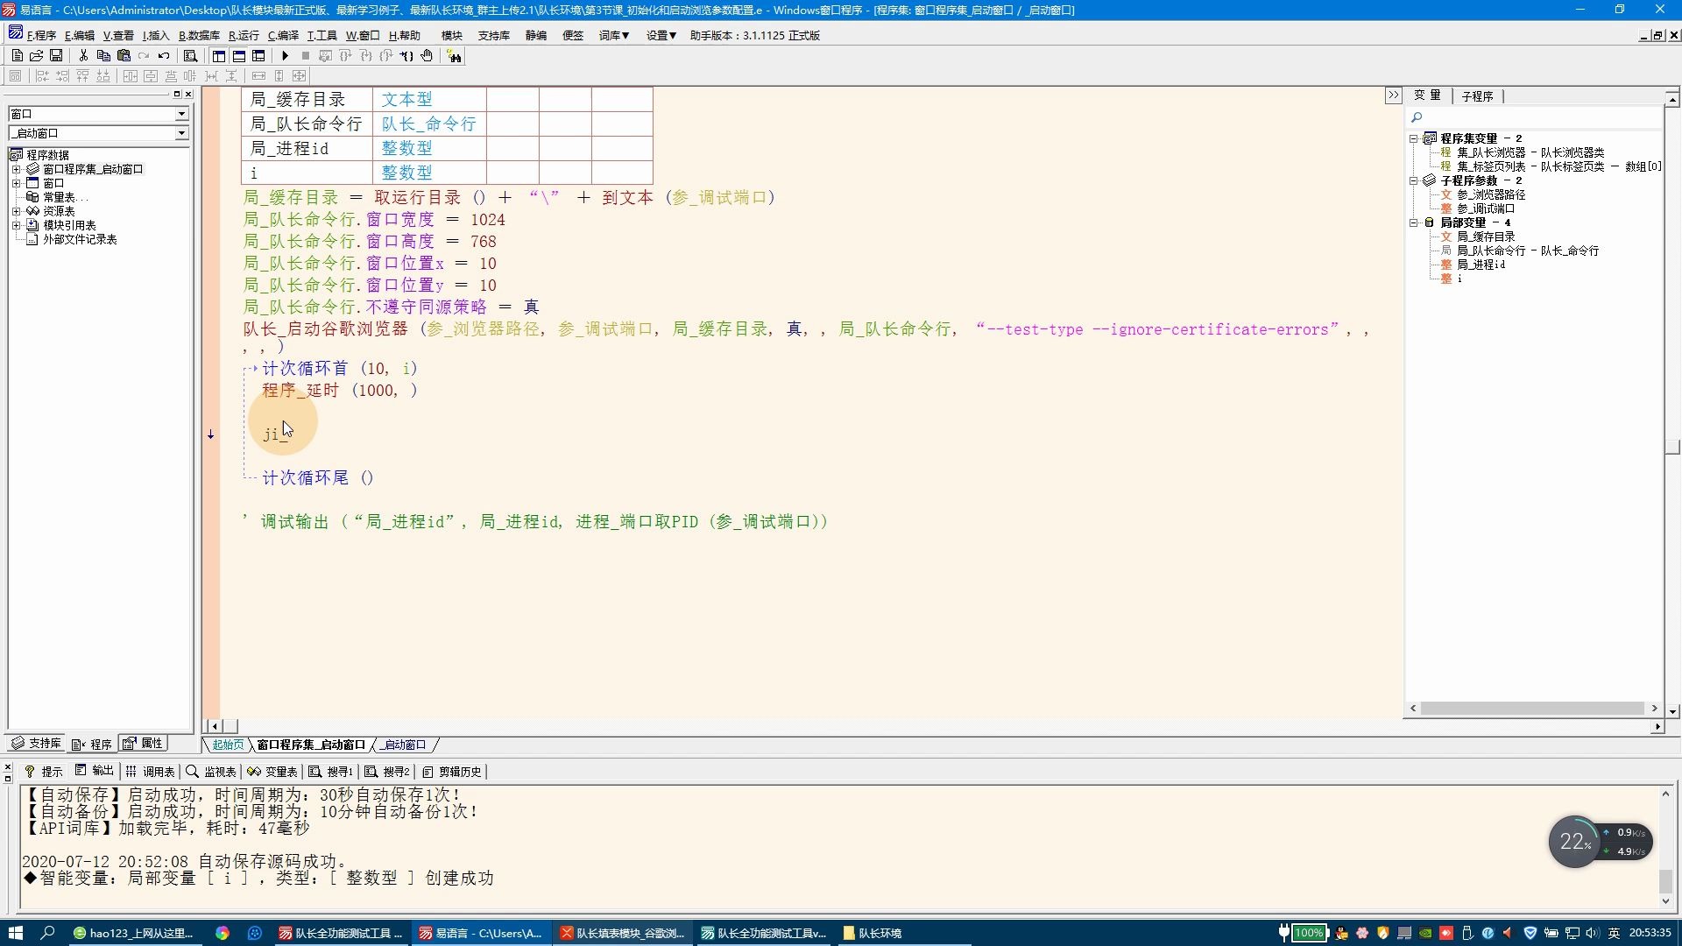Image resolution: width=1682 pixels, height=946 pixels.
Task: Switch to the 子程序 tab
Action: click(x=1477, y=96)
